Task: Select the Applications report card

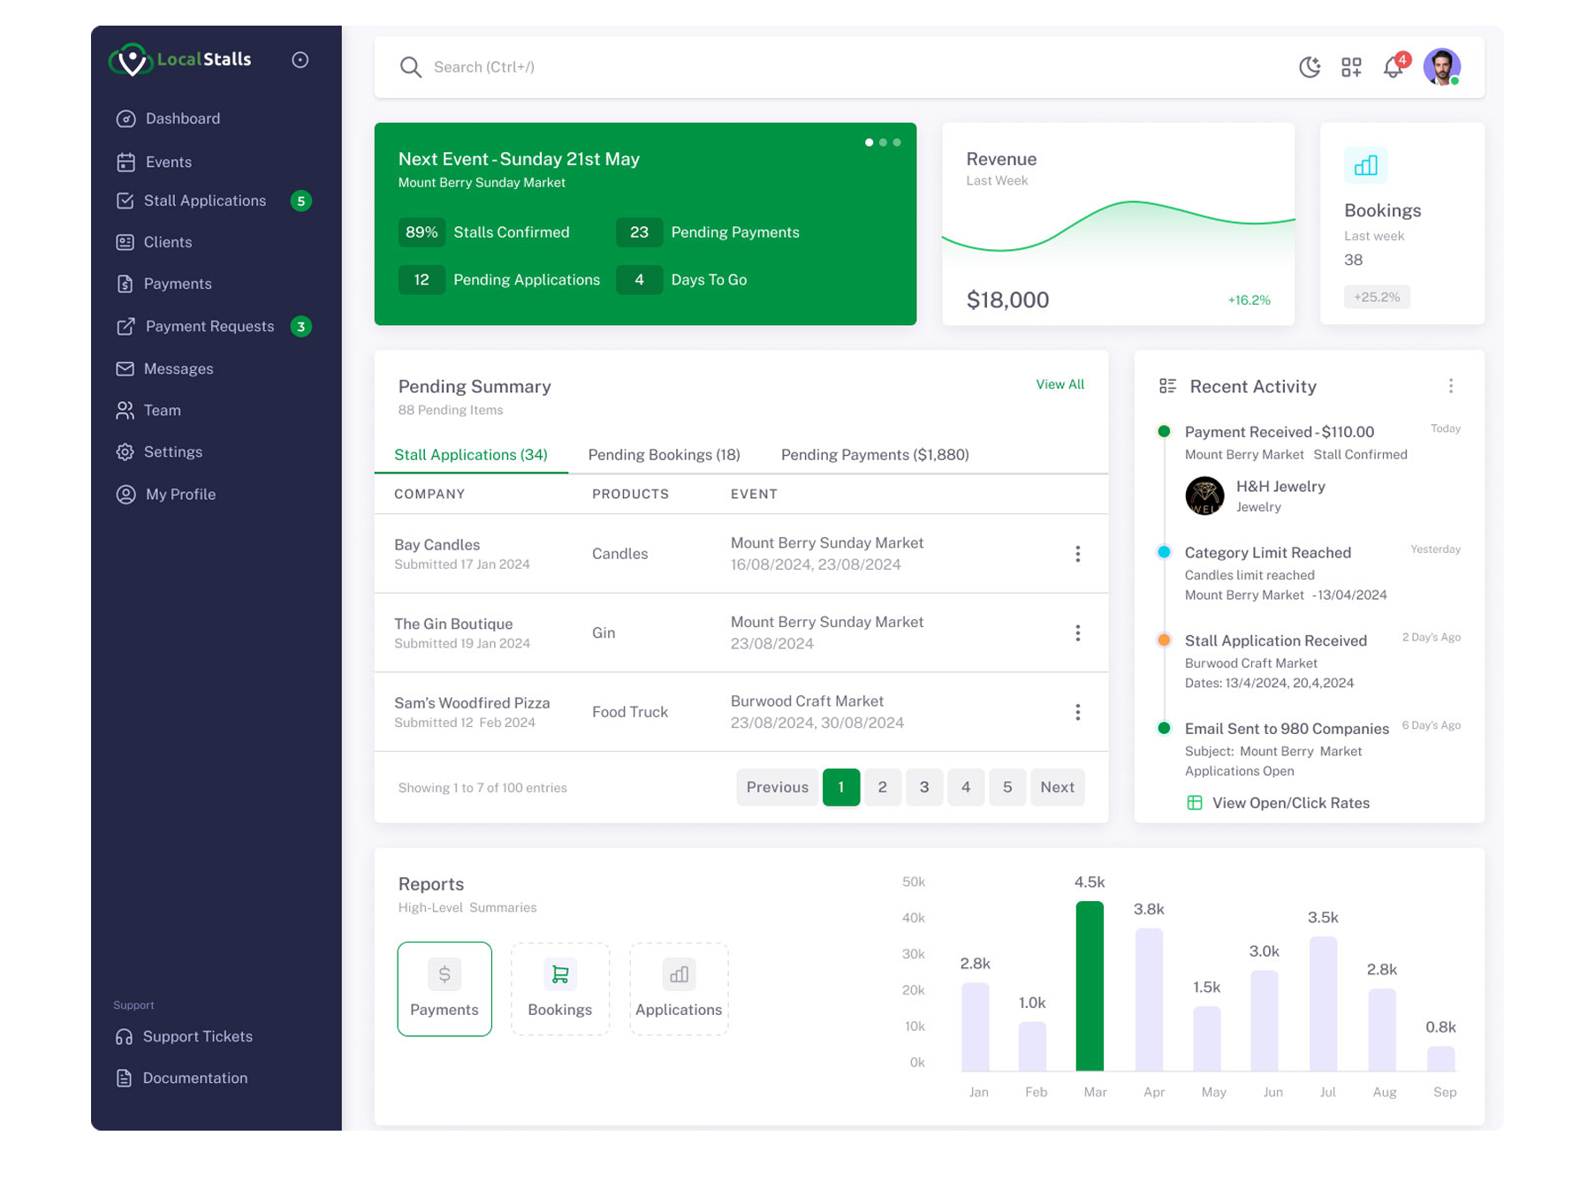Action: coord(679,988)
